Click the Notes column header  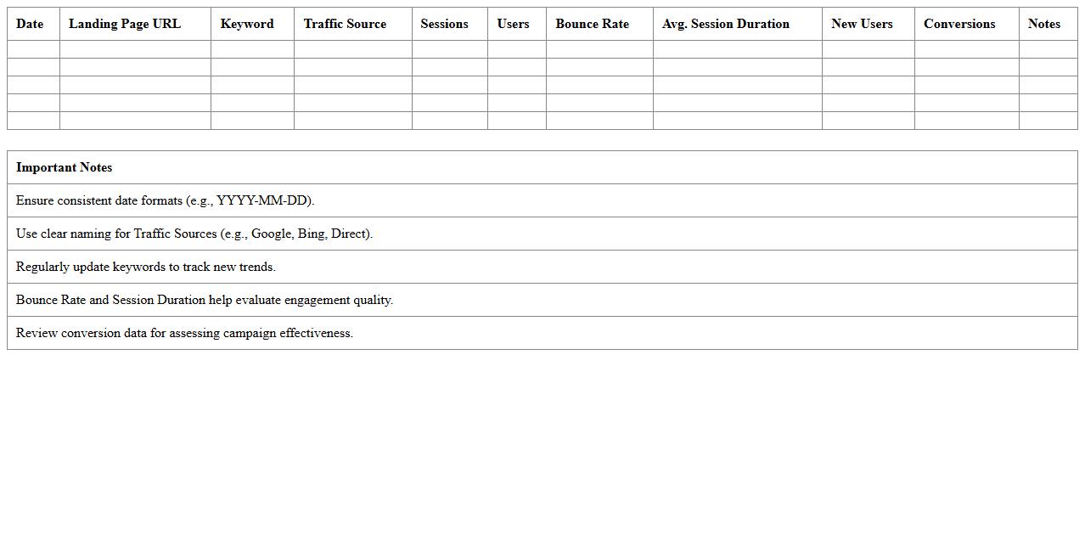click(1043, 24)
